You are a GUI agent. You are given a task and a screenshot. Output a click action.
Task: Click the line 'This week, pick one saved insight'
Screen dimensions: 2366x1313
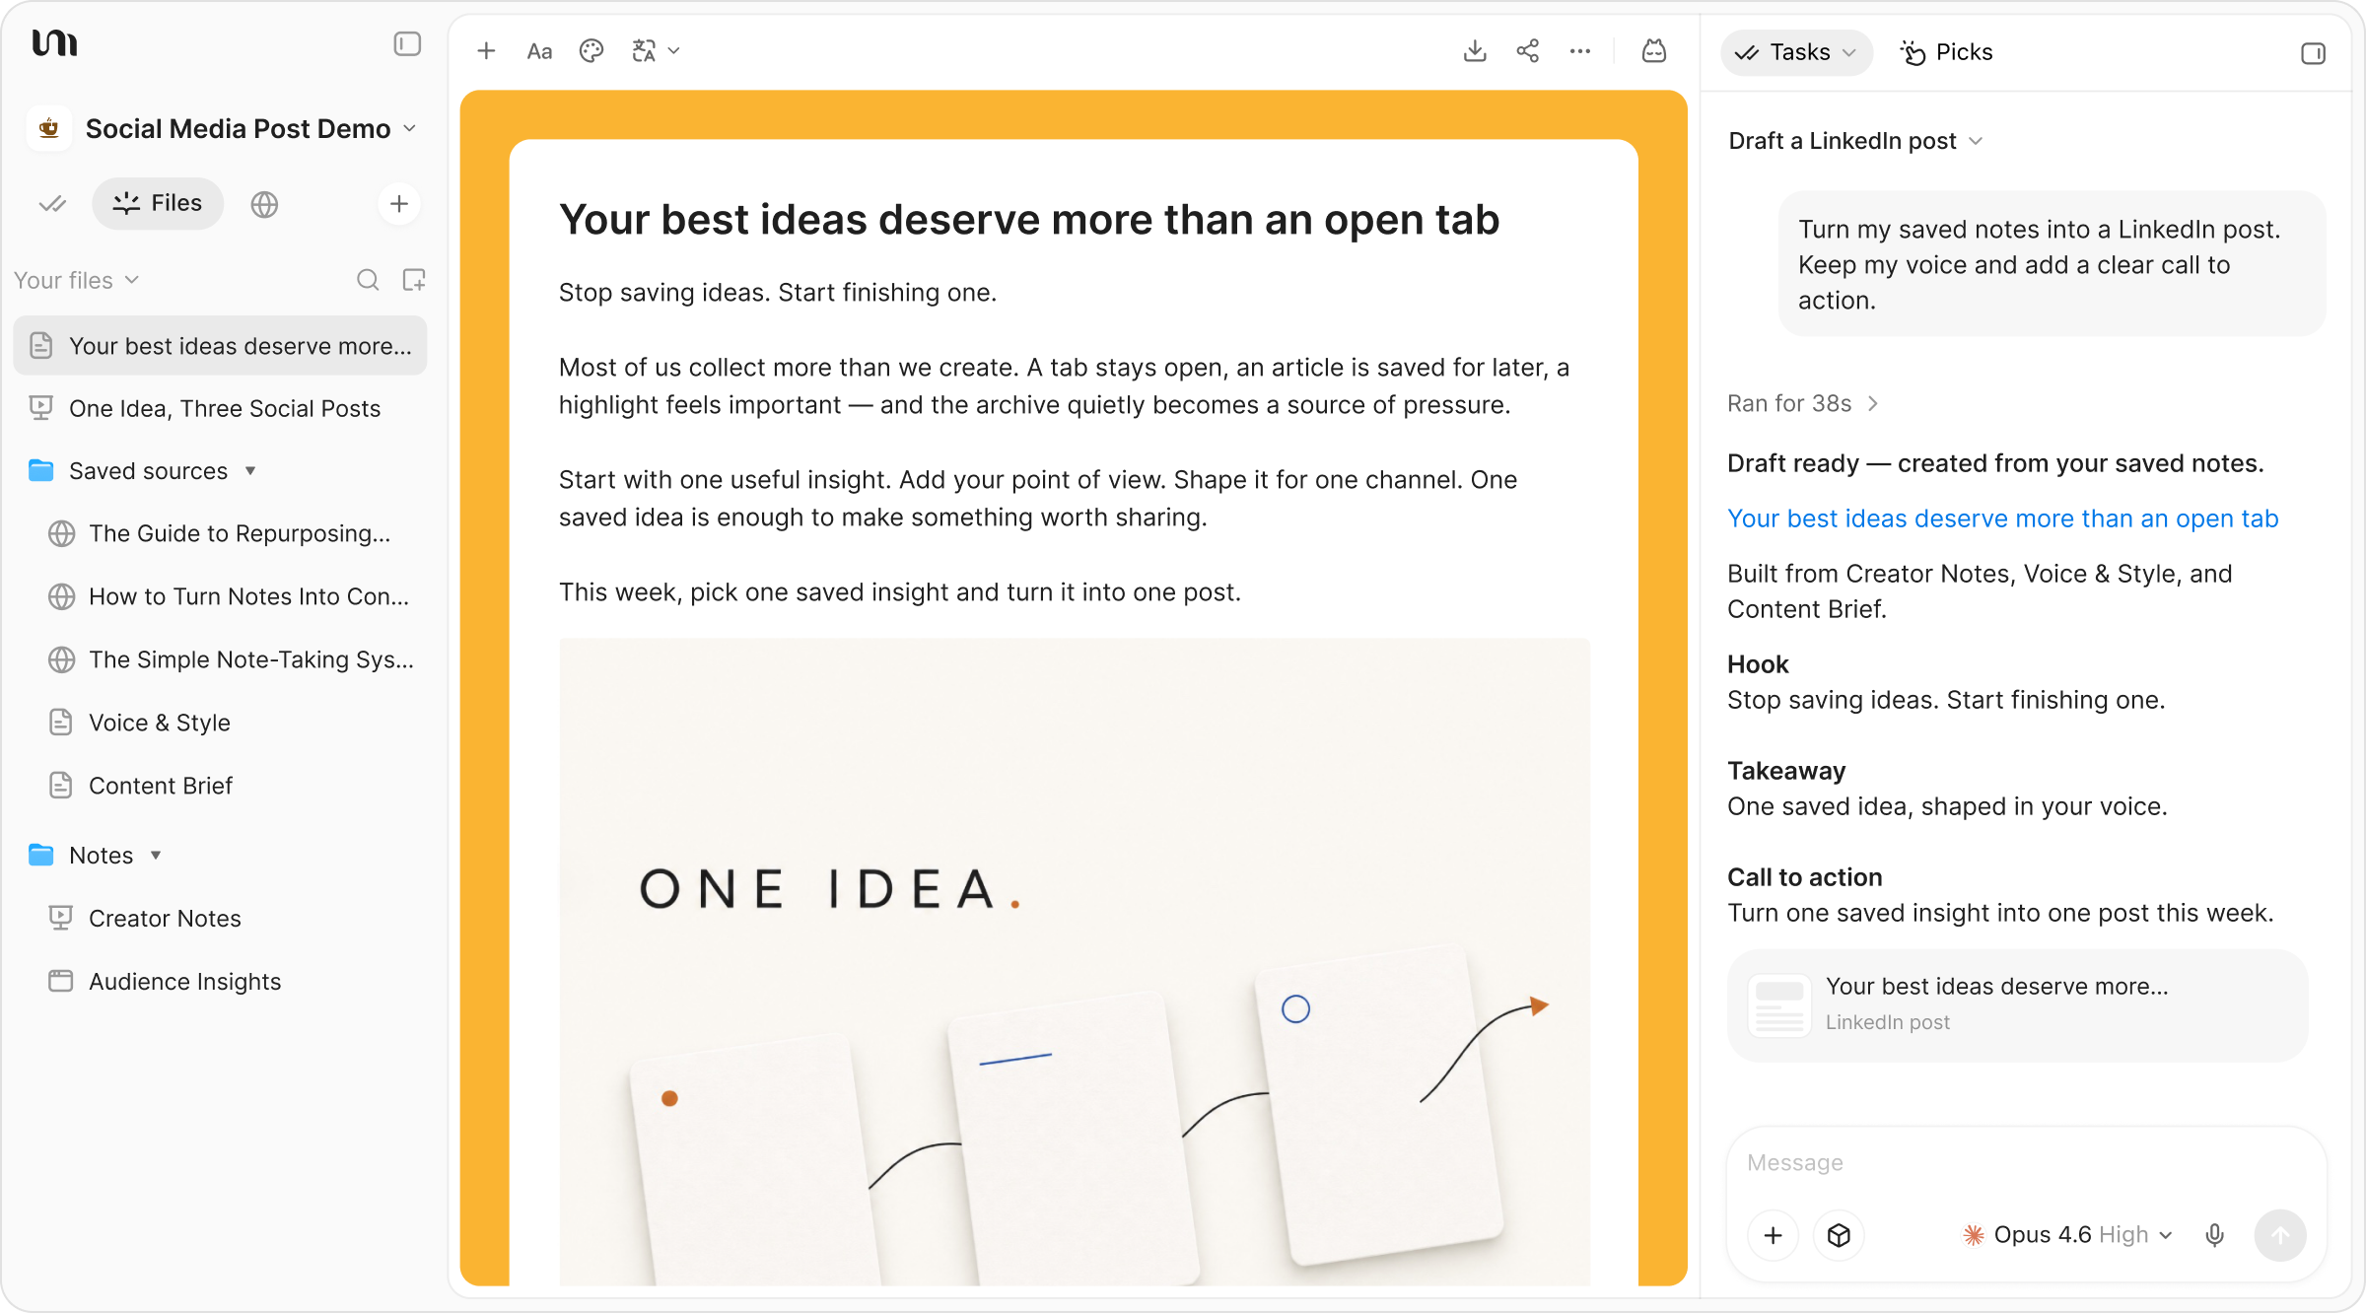pos(900,592)
